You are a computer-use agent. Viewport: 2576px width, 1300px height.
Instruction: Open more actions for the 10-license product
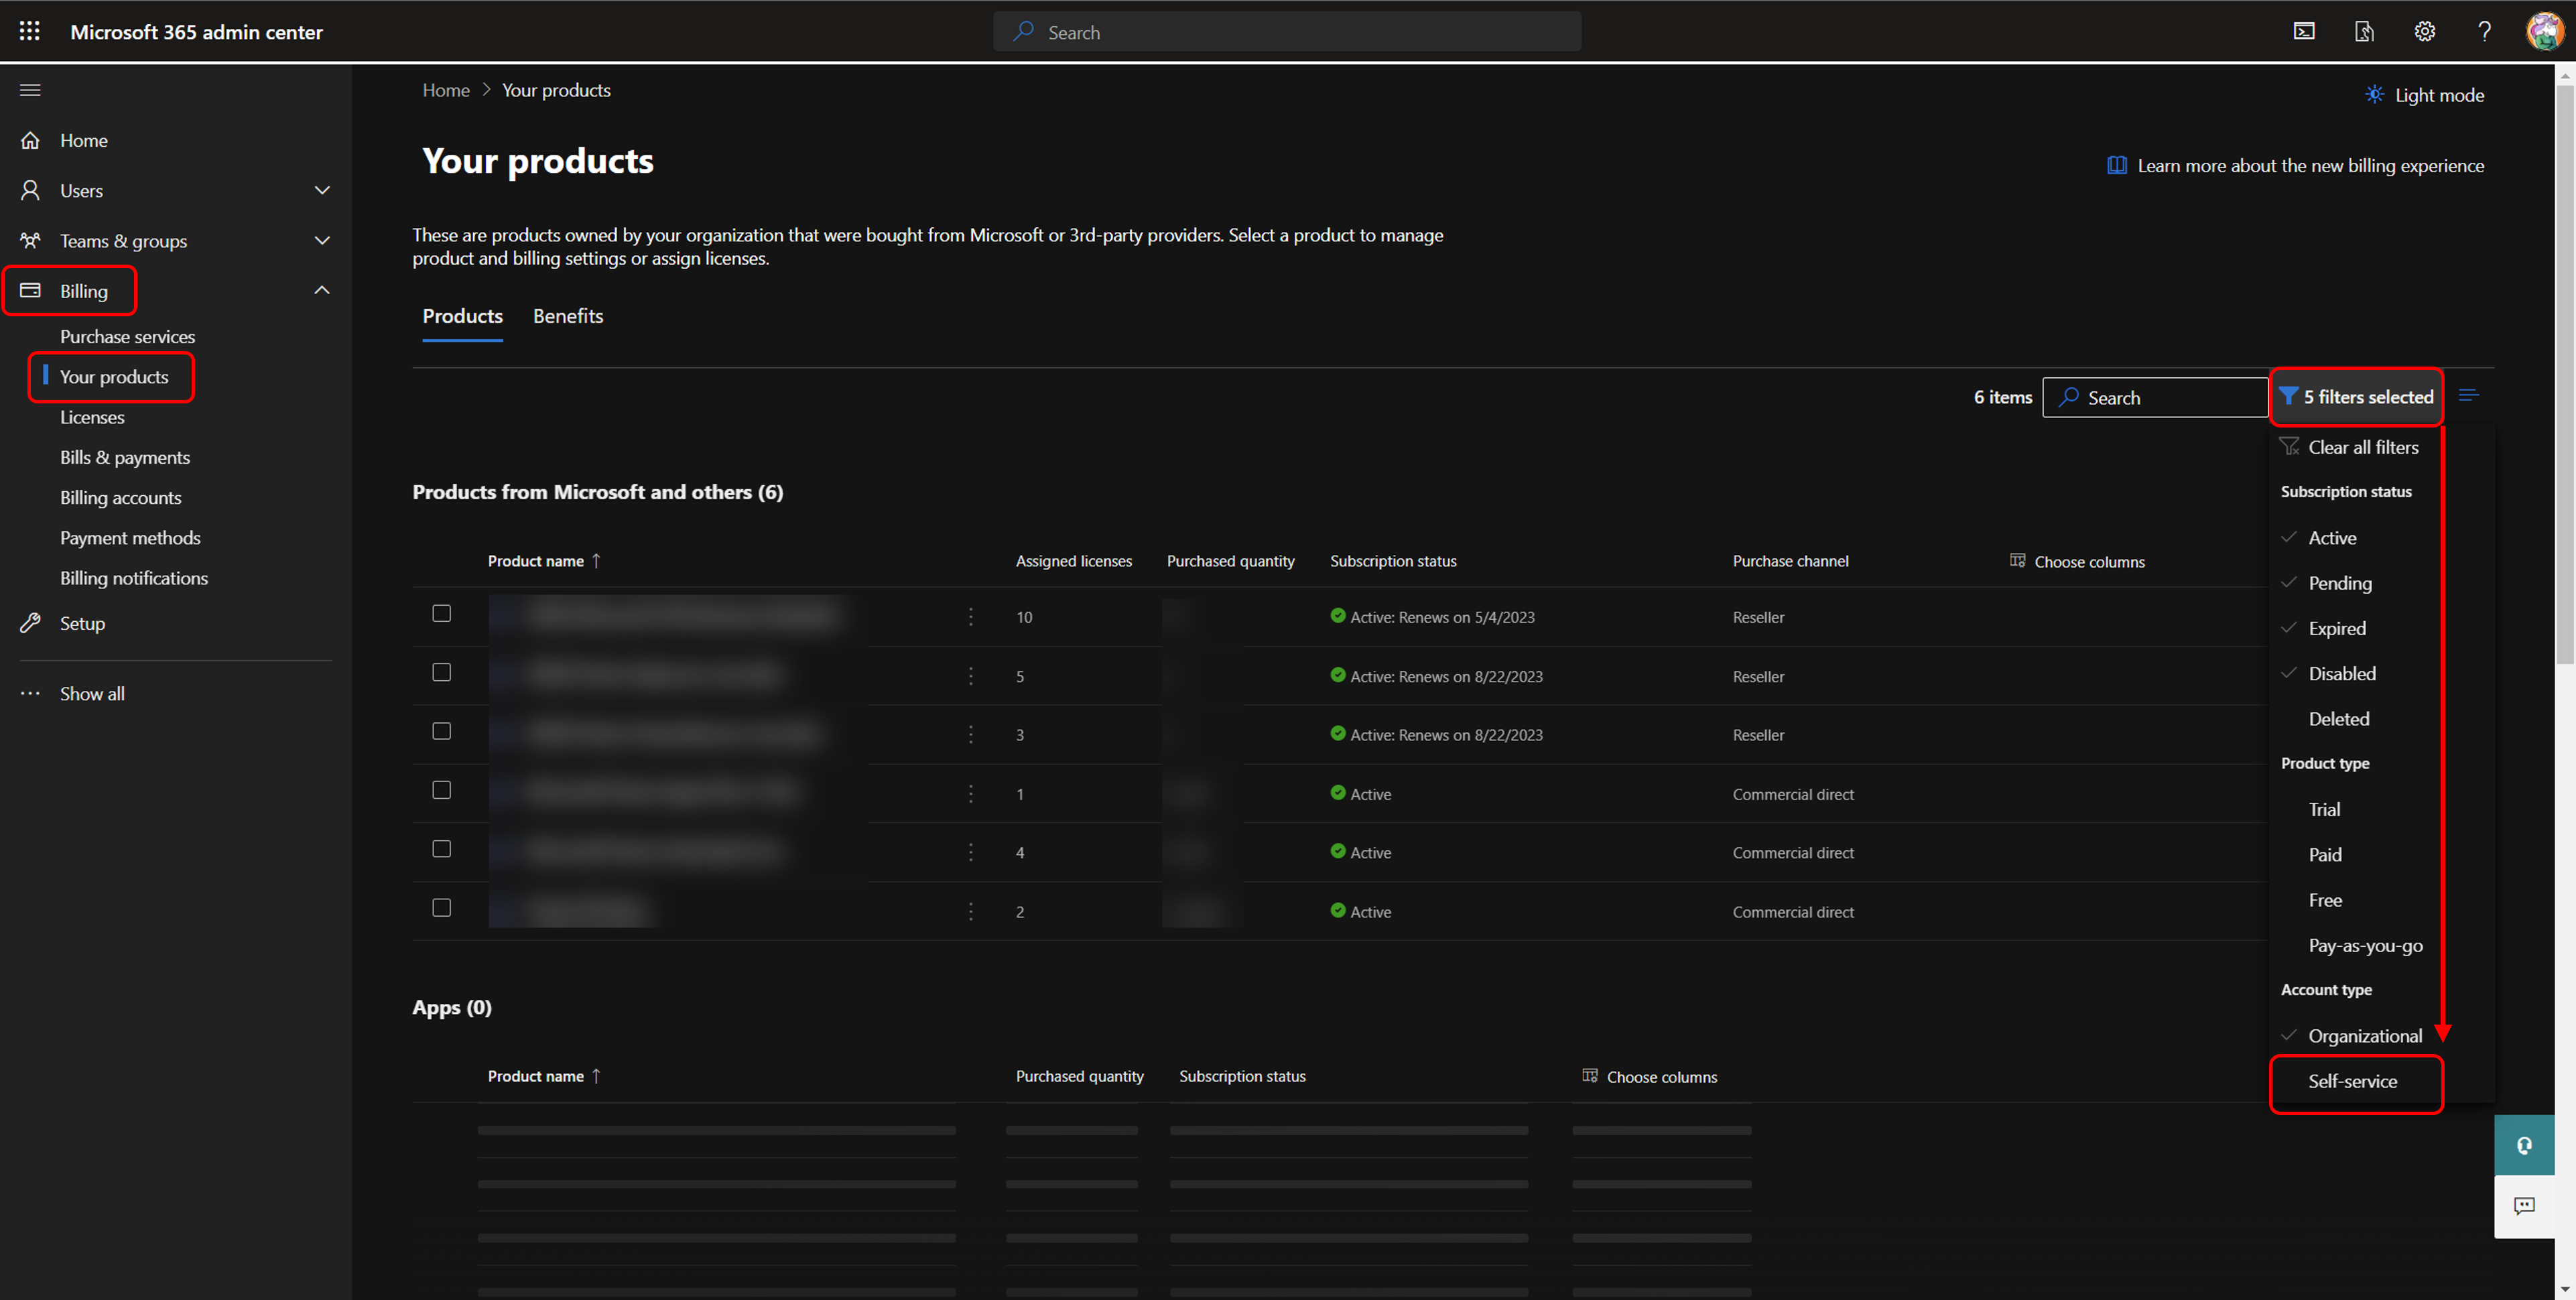point(970,617)
